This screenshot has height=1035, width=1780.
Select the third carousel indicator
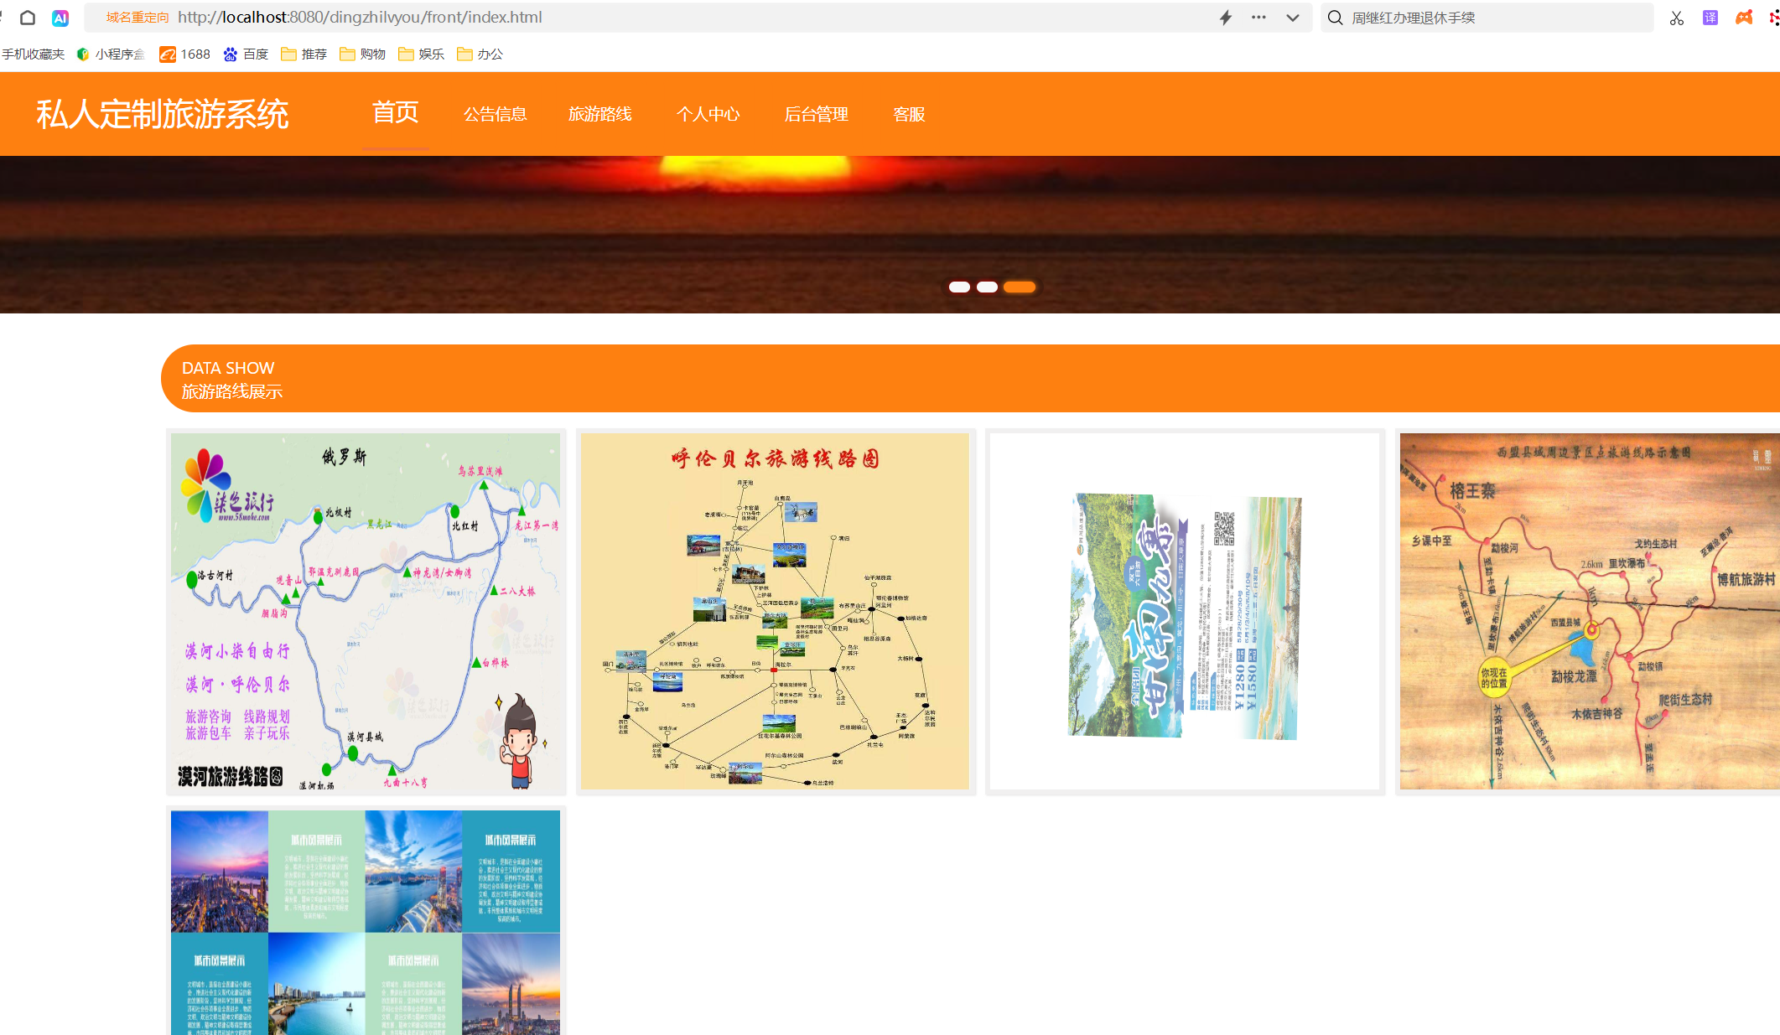tap(1020, 287)
